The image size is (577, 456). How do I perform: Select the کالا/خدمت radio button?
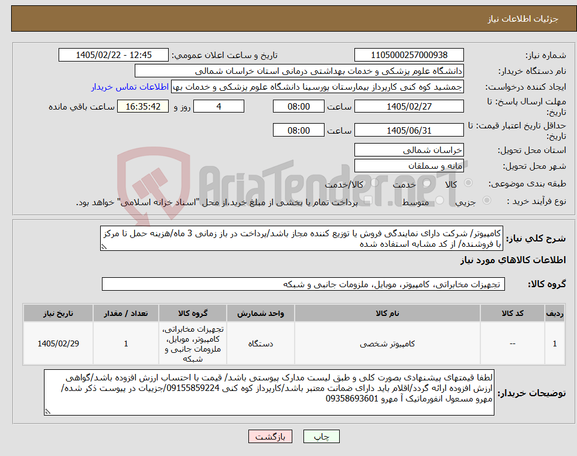[374, 183]
